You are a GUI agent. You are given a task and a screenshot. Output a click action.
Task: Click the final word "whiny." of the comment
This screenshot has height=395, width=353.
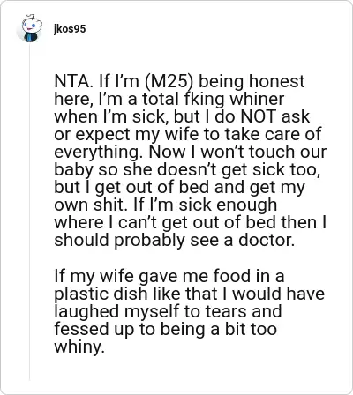point(79,347)
